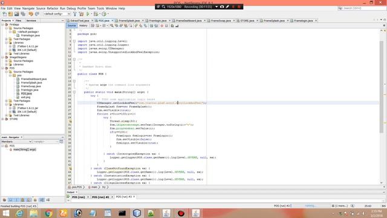Click the editor Uncomment chart icon
Screen dimensions: 387x218
tap(177, 25)
